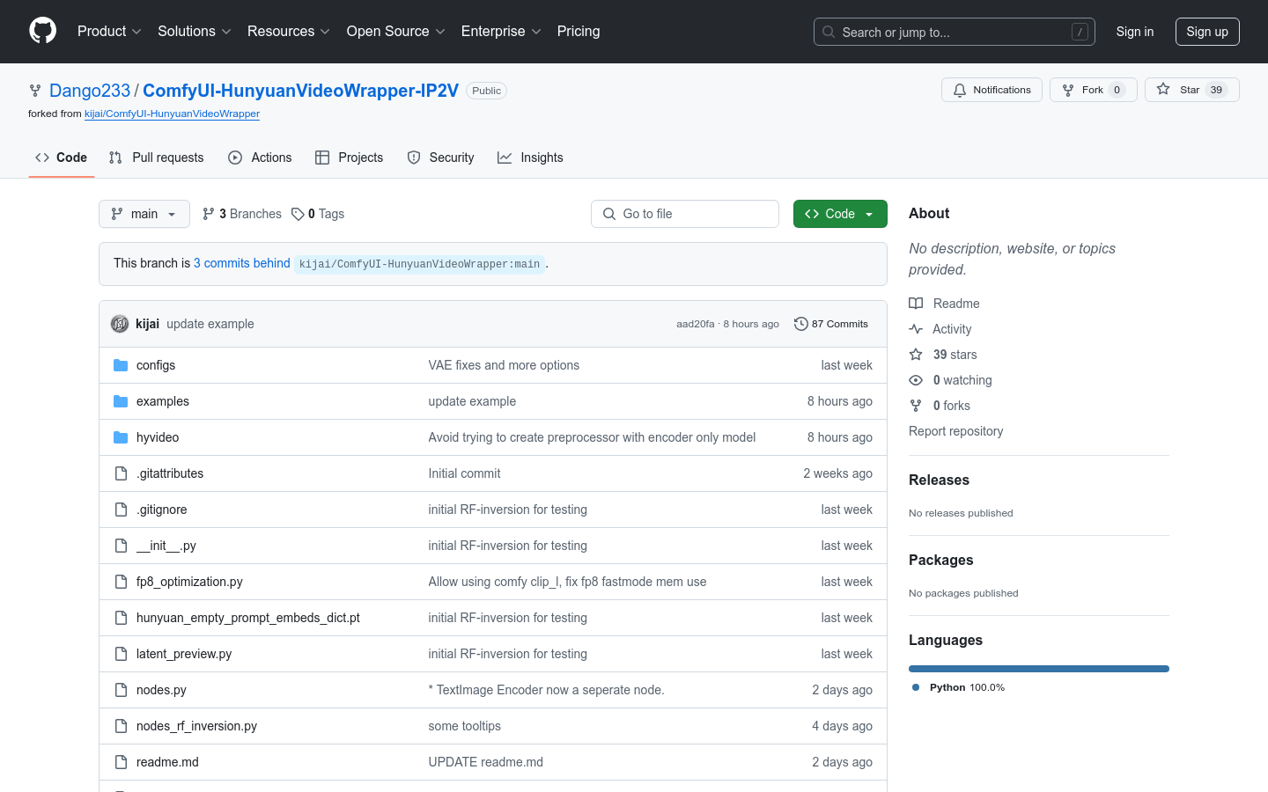Switch to the Pull requests tab
This screenshot has width=1268, height=792.
(156, 158)
